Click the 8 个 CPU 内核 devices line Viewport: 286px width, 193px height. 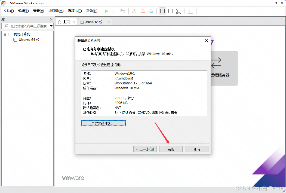point(146,113)
